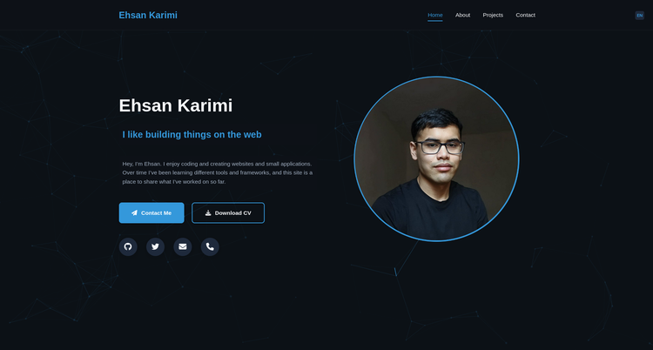Screen dimensions: 653x350
Task: Click the 'I like building things' tagline
Action: click(192, 135)
